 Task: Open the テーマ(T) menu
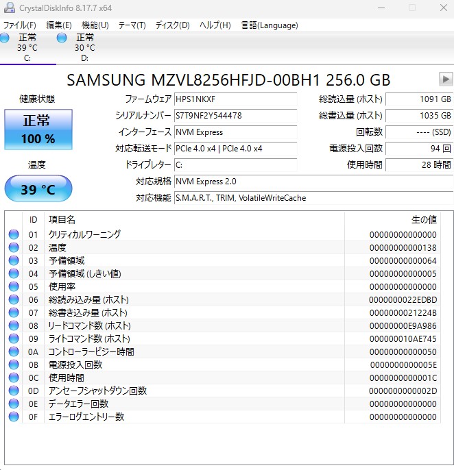[x=132, y=25]
